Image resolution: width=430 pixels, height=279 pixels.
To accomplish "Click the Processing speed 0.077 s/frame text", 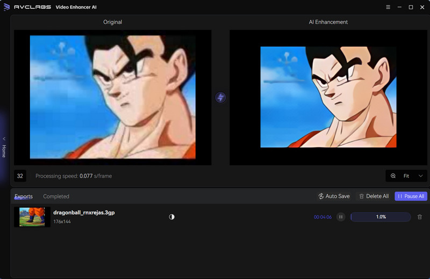I will (74, 176).
